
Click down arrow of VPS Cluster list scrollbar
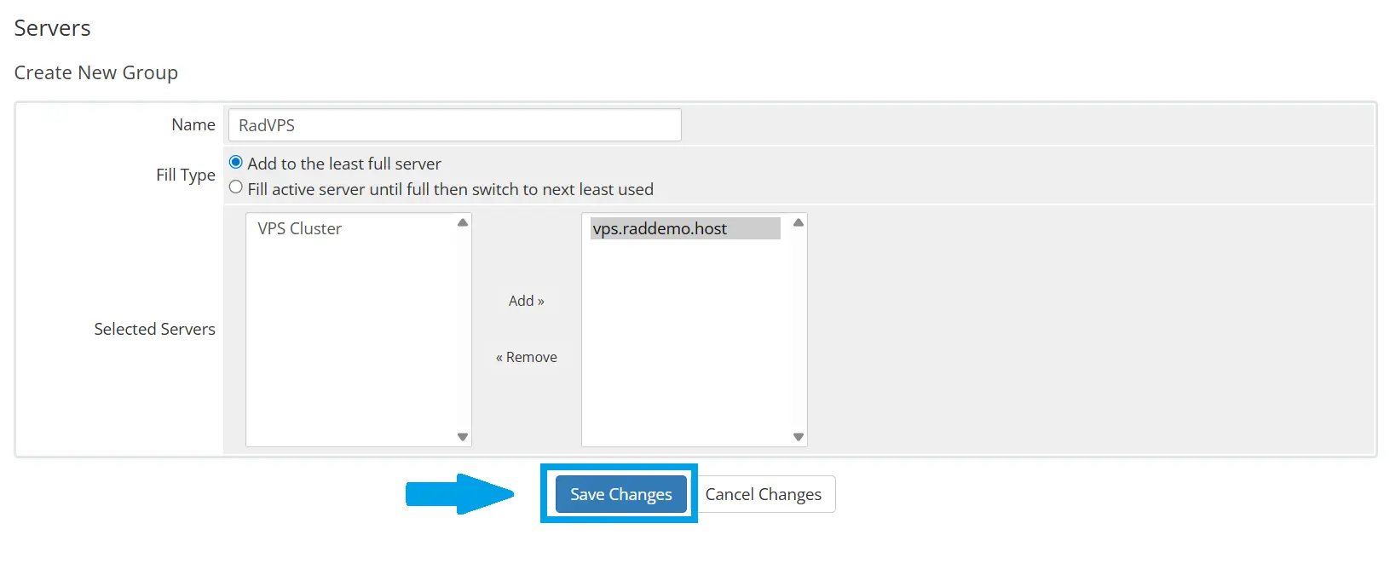(463, 437)
